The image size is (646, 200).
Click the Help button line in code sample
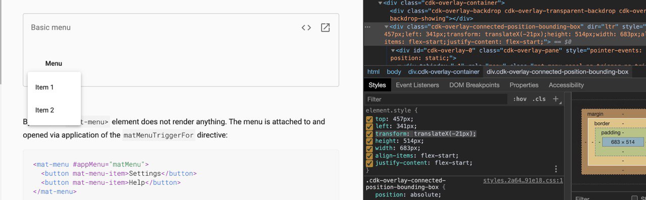coord(111,183)
